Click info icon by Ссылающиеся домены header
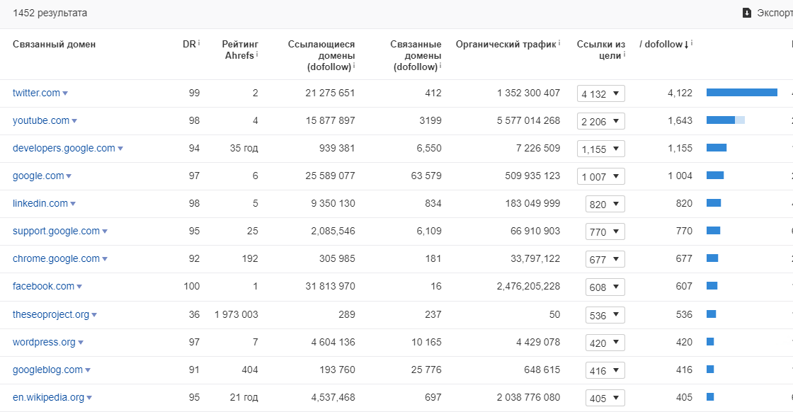The height and width of the screenshot is (412, 793). pos(354,66)
